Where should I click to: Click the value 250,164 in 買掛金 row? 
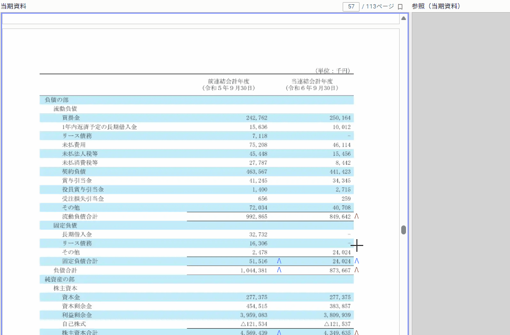[340, 118]
